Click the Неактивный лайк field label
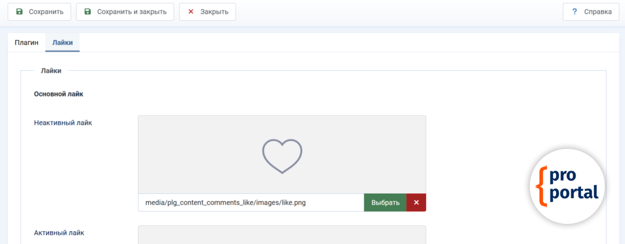This screenshot has height=244, width=625. point(63,123)
